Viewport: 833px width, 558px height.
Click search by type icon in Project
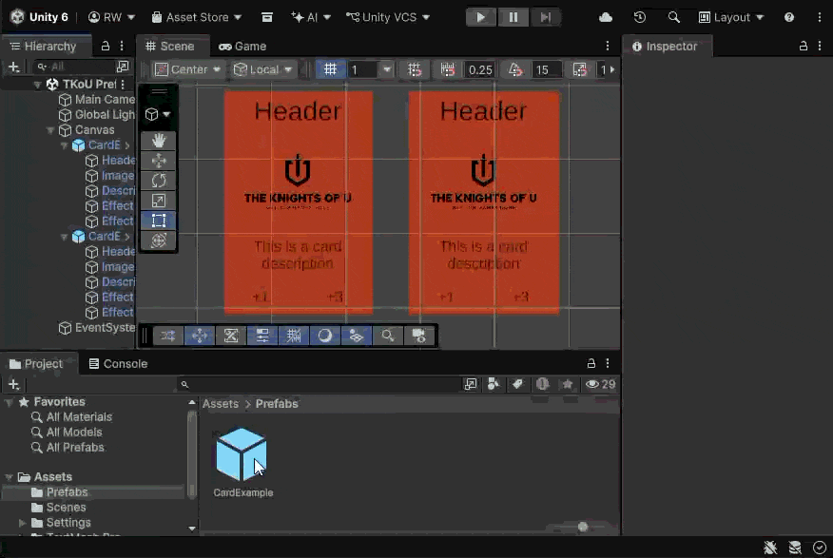[x=494, y=384]
